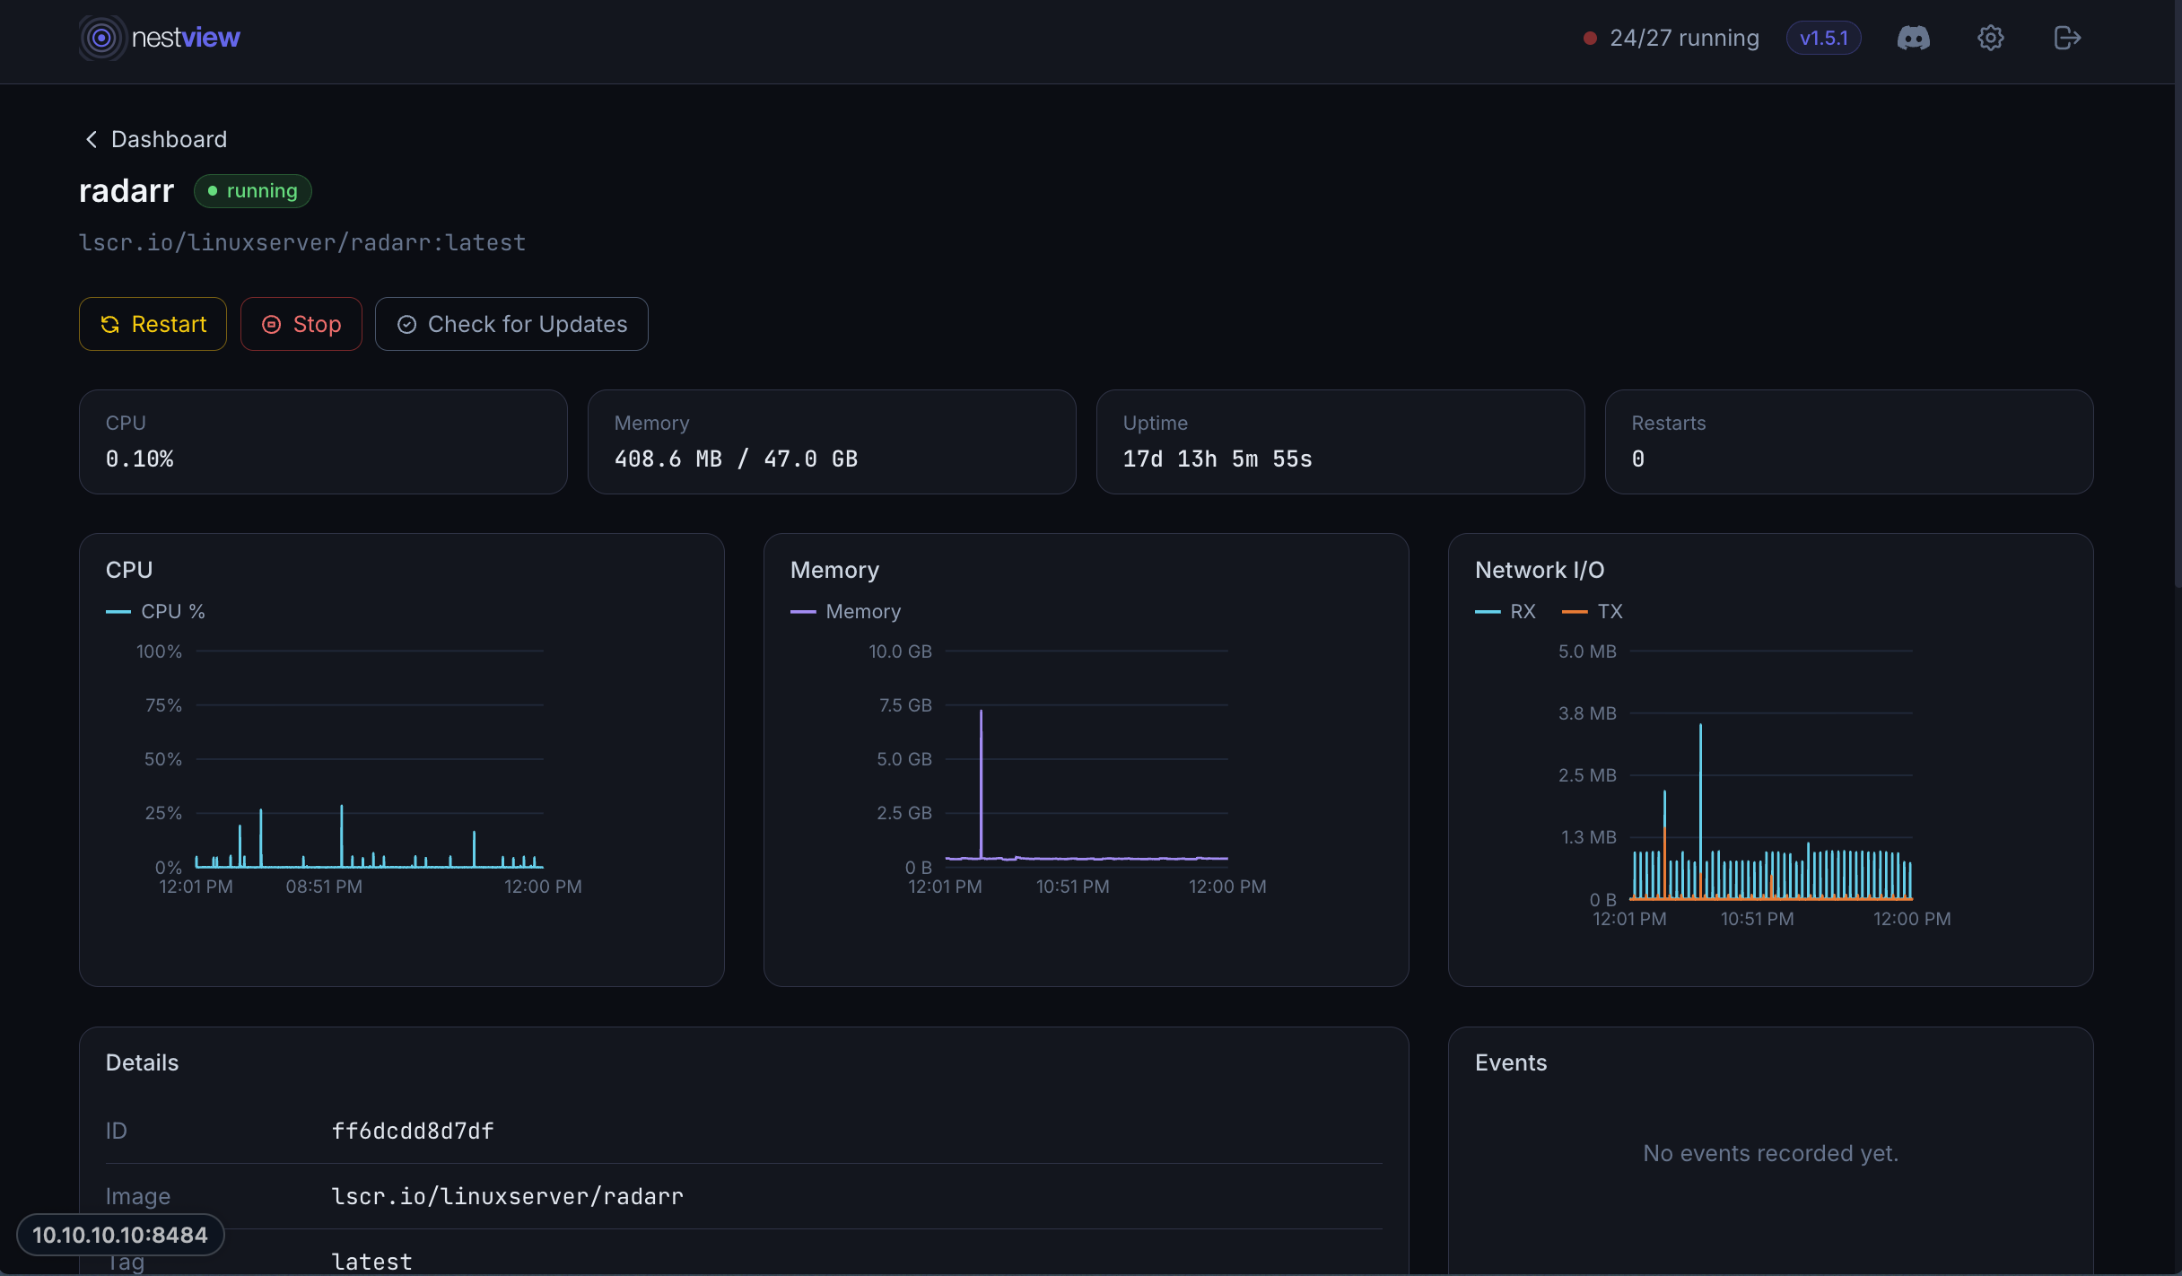Click the container ID ff6dcdd8d7df
This screenshot has height=1276, width=2182.
point(413,1131)
